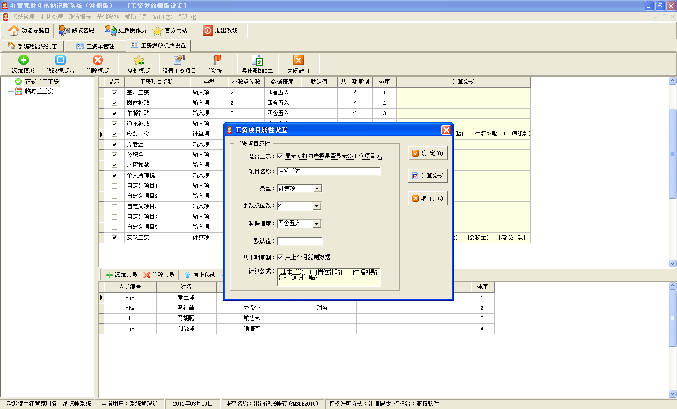Open the 类型 dropdown in the dialog
This screenshot has height=409, width=677.
click(x=317, y=189)
